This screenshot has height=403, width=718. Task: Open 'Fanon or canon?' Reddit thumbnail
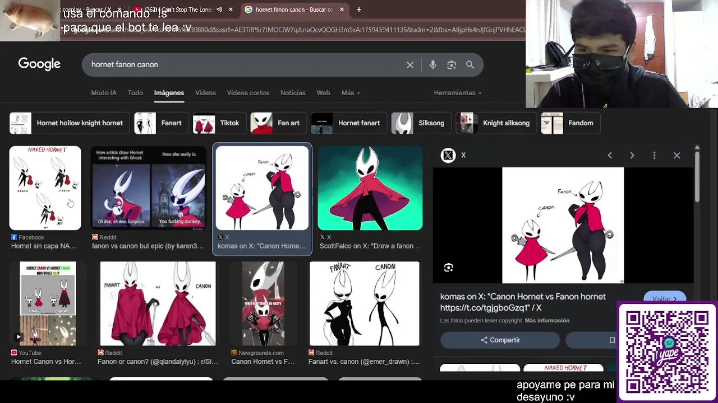pos(158,303)
